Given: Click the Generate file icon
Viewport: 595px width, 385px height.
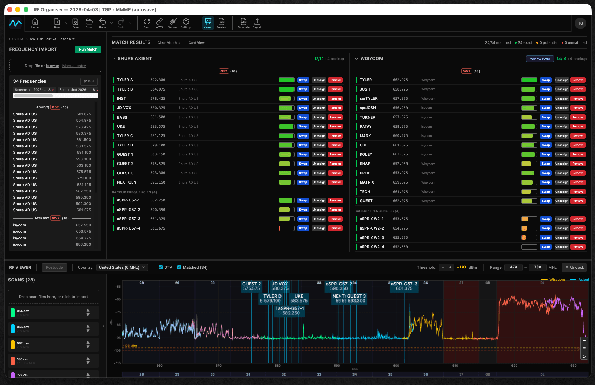Looking at the screenshot, I should [244, 23].
